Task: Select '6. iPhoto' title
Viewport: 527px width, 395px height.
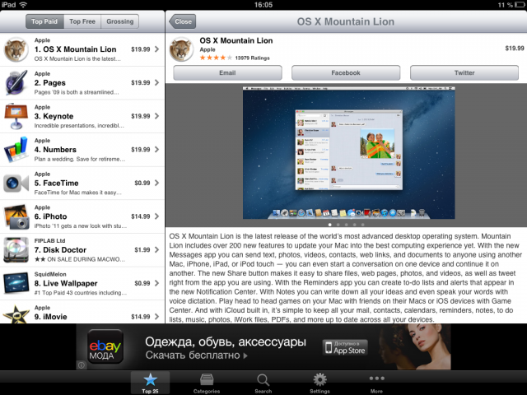Action: [x=50, y=216]
